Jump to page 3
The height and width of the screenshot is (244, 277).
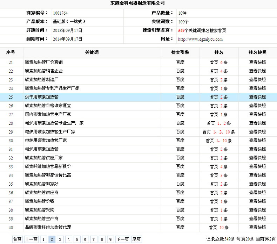60,239
